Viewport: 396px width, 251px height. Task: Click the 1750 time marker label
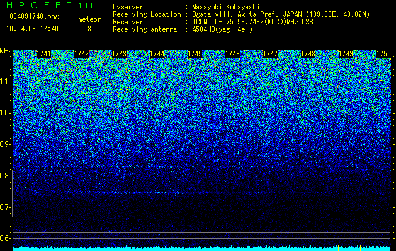click(383, 54)
